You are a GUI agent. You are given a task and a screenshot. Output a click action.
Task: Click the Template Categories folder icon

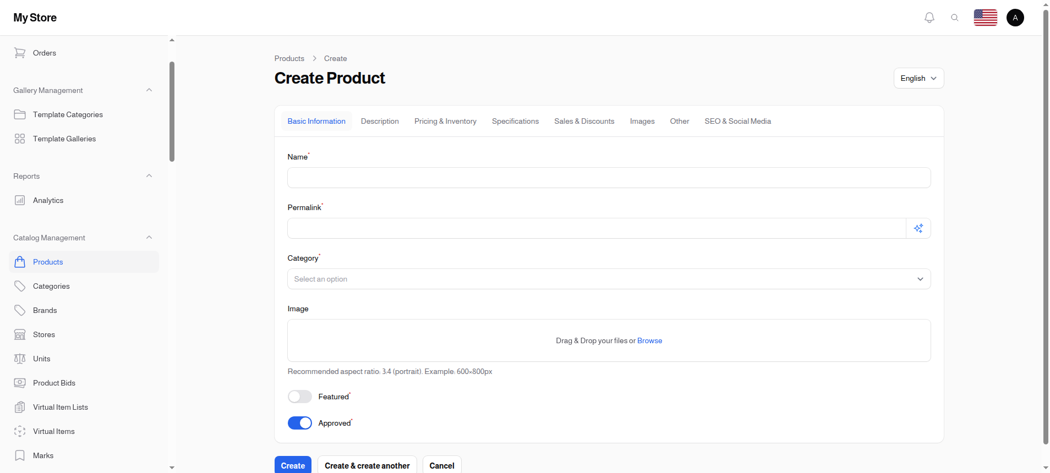click(x=20, y=114)
